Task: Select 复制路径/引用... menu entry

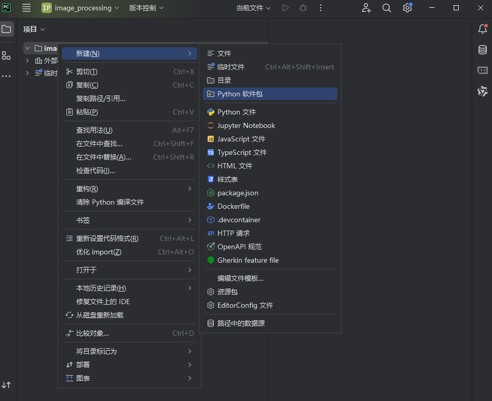Action: [x=129, y=98]
